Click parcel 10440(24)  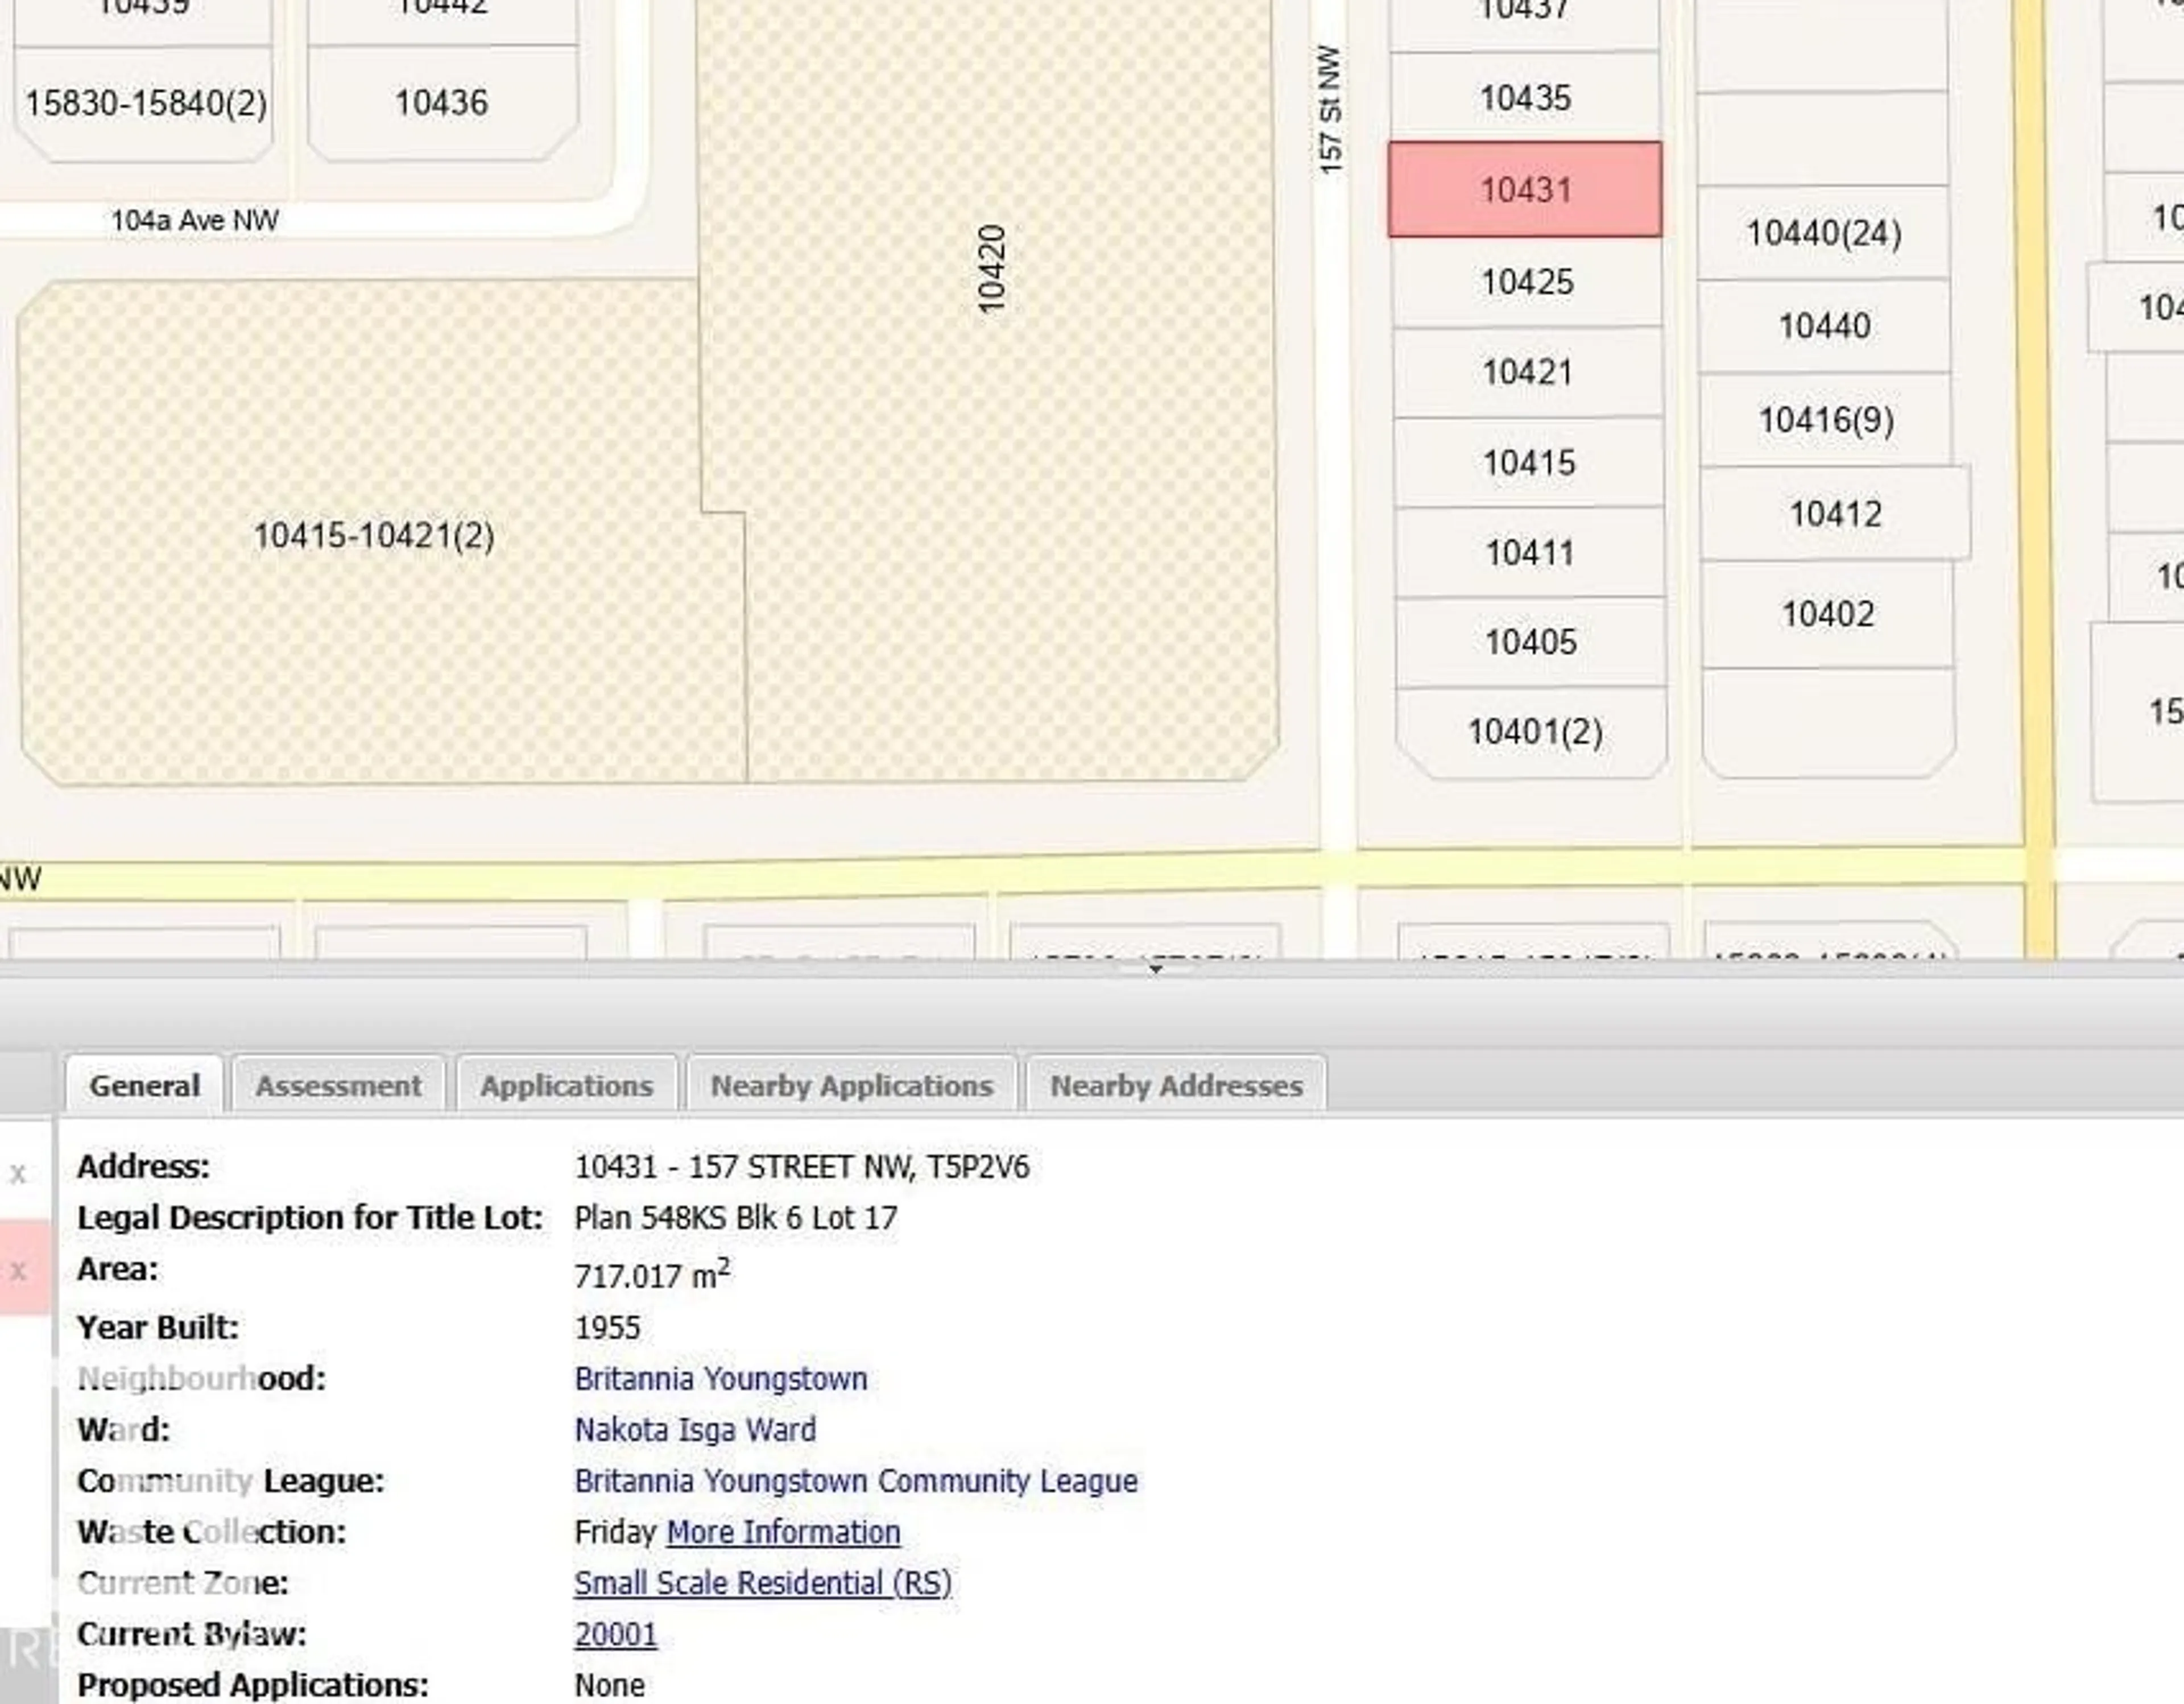pyautogui.click(x=1826, y=232)
